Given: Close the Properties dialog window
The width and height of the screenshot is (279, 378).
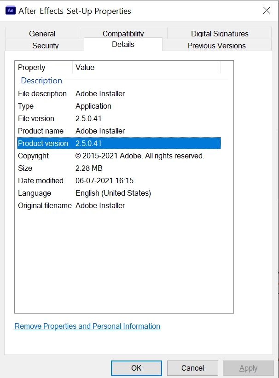Looking at the screenshot, I should coord(267,11).
